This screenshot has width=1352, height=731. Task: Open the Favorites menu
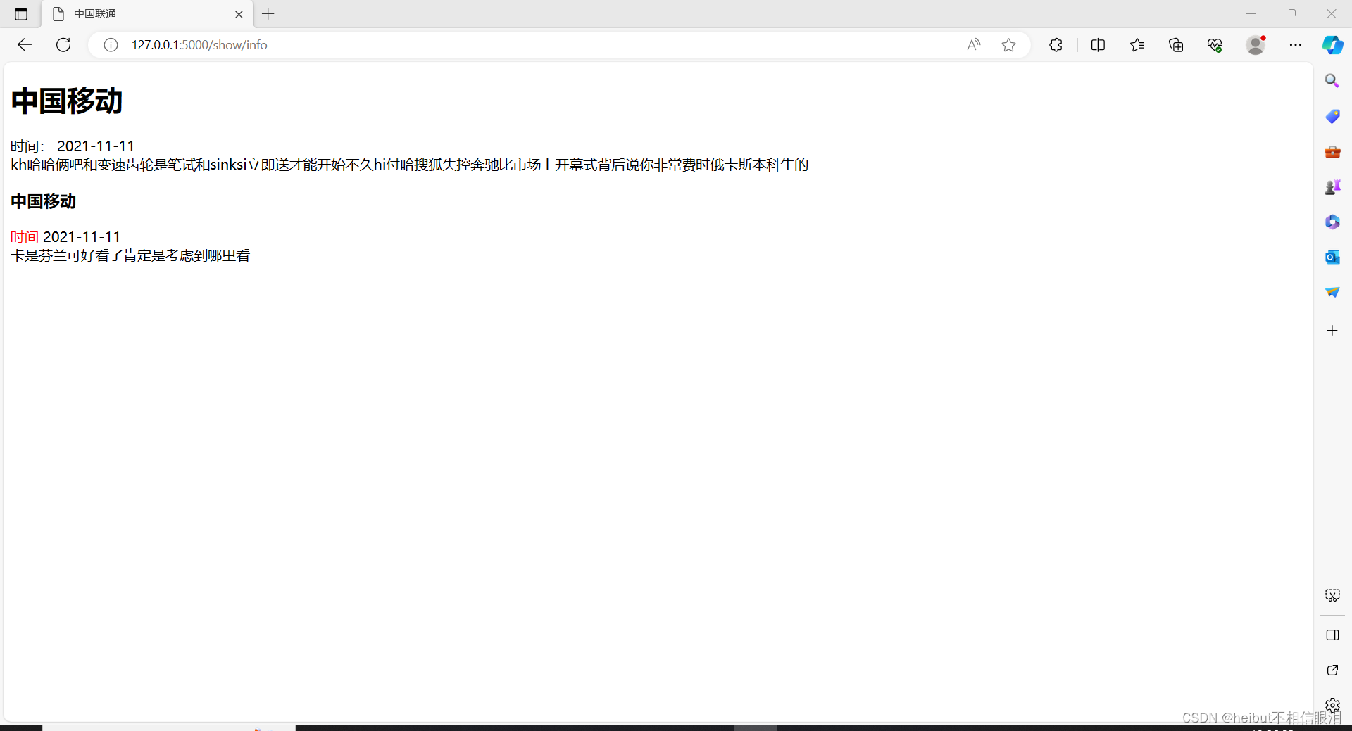[x=1137, y=44]
